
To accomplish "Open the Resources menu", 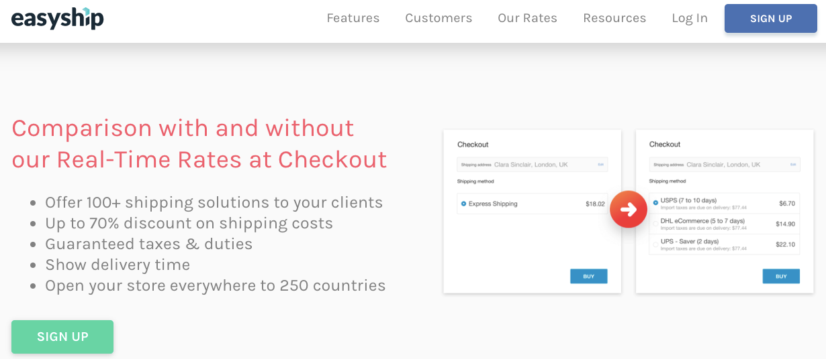I will [x=614, y=18].
